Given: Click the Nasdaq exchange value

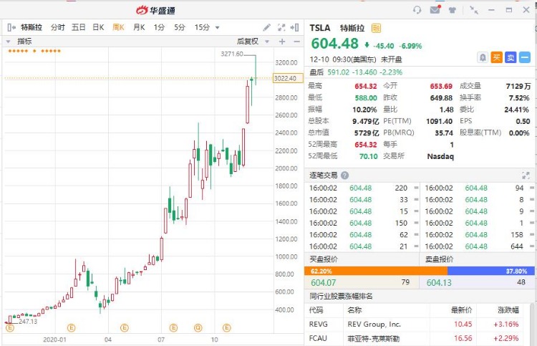Looking at the screenshot, I should point(440,156).
